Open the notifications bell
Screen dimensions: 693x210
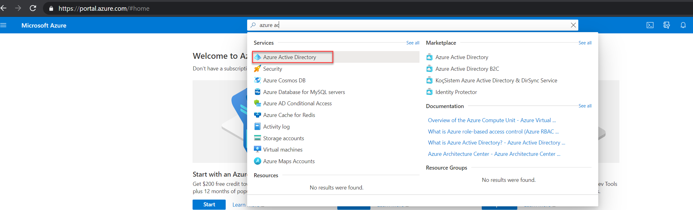point(683,25)
